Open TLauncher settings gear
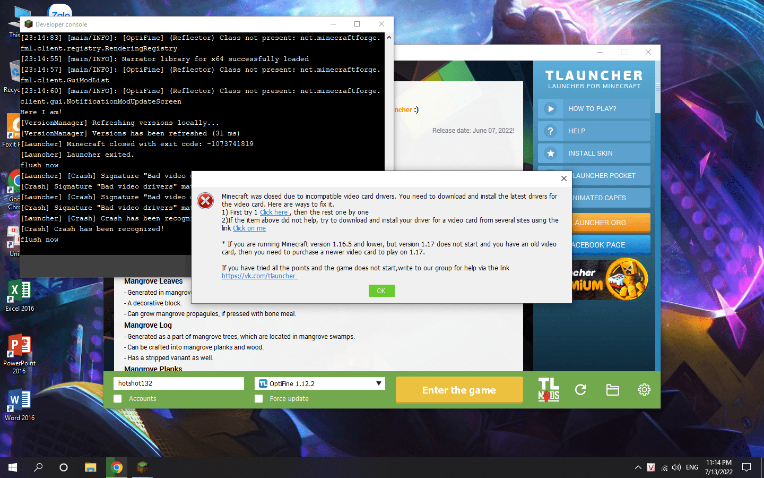The image size is (764, 478). pyautogui.click(x=644, y=390)
